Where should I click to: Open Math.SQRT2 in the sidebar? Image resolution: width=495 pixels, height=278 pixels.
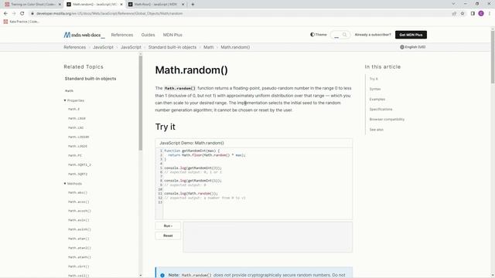click(77, 174)
